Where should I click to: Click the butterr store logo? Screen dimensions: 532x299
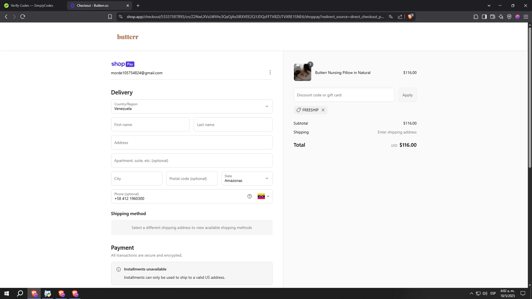[128, 37]
